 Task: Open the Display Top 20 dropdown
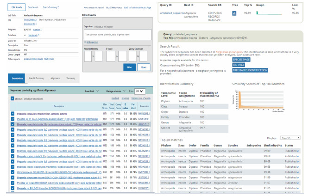pyautogui.click(x=291, y=138)
